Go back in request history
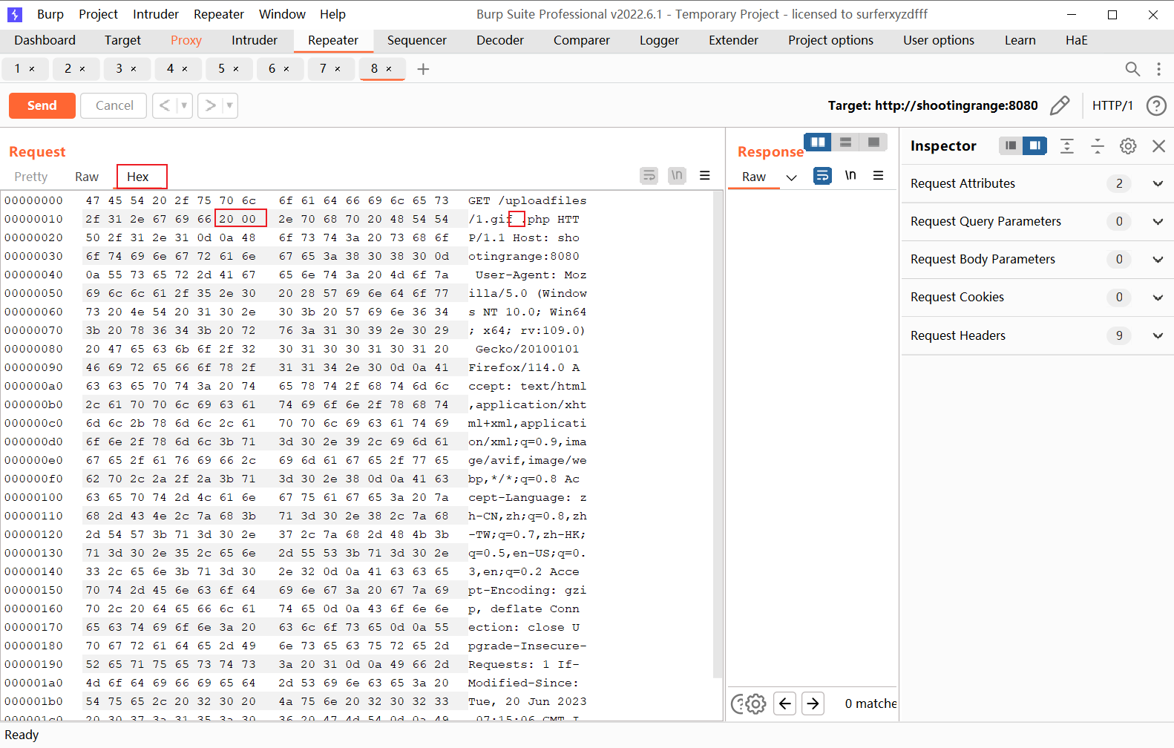 165,105
